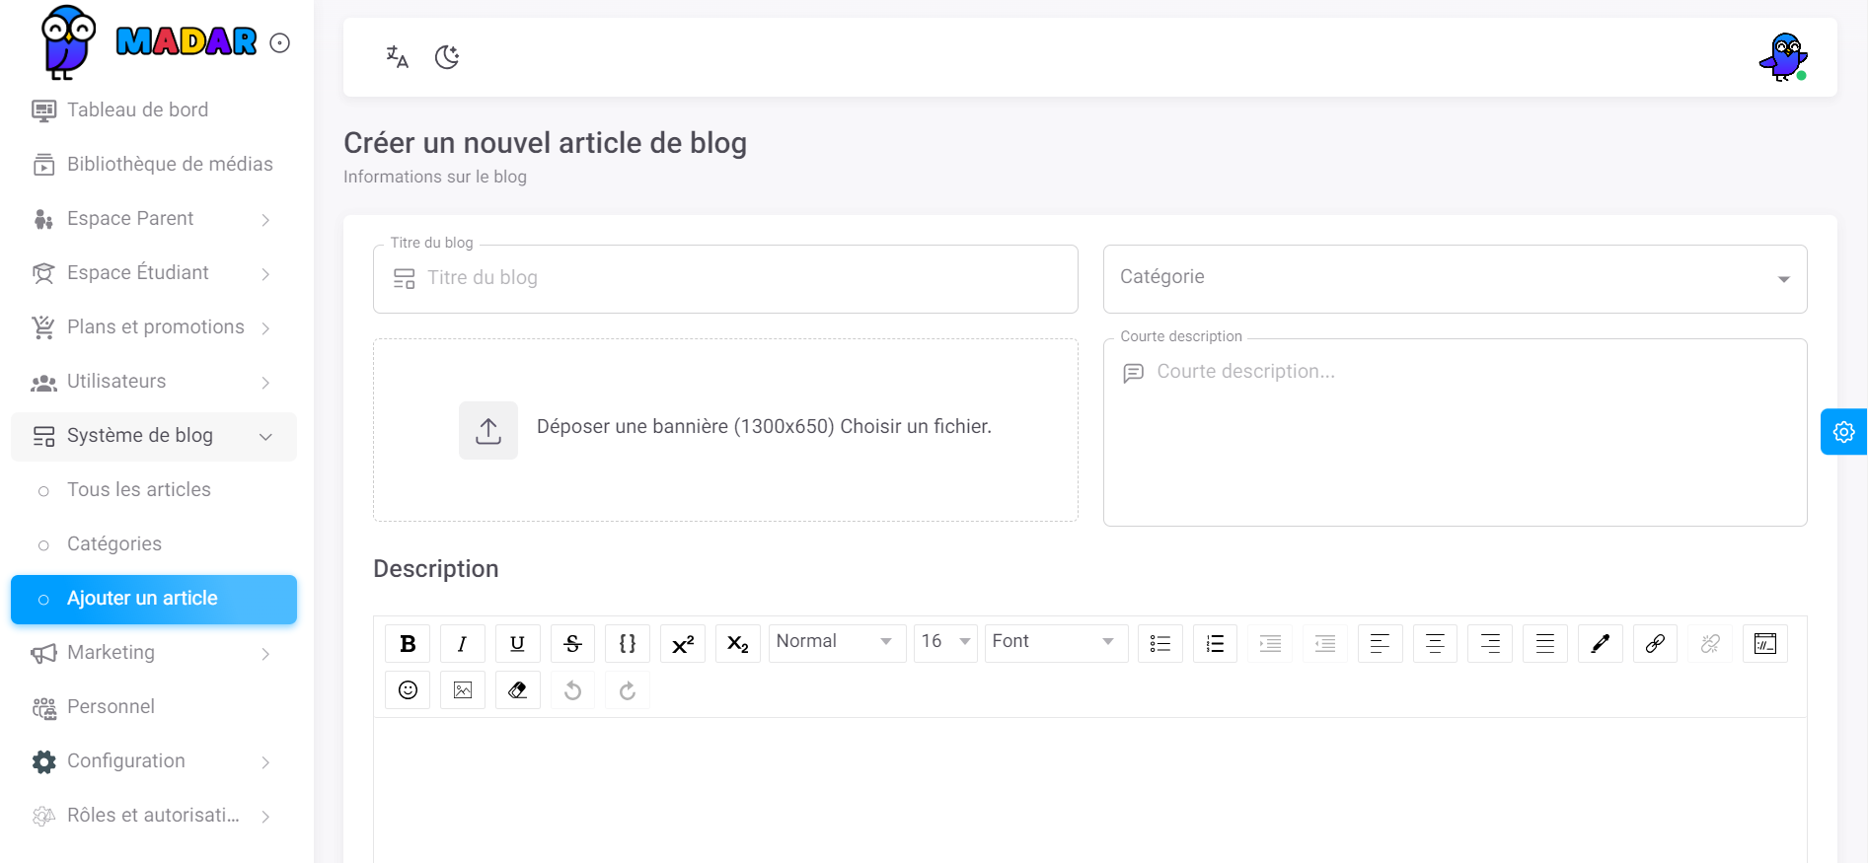Toggle sidebar pin next to MADAR logo
Screen dimensions: 1868x863
[280, 43]
